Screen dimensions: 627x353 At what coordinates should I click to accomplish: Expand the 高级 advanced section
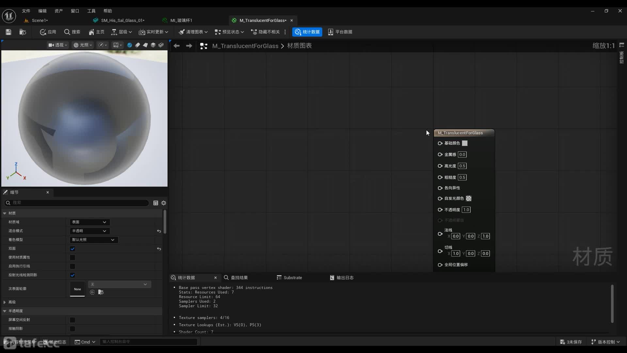(5, 302)
